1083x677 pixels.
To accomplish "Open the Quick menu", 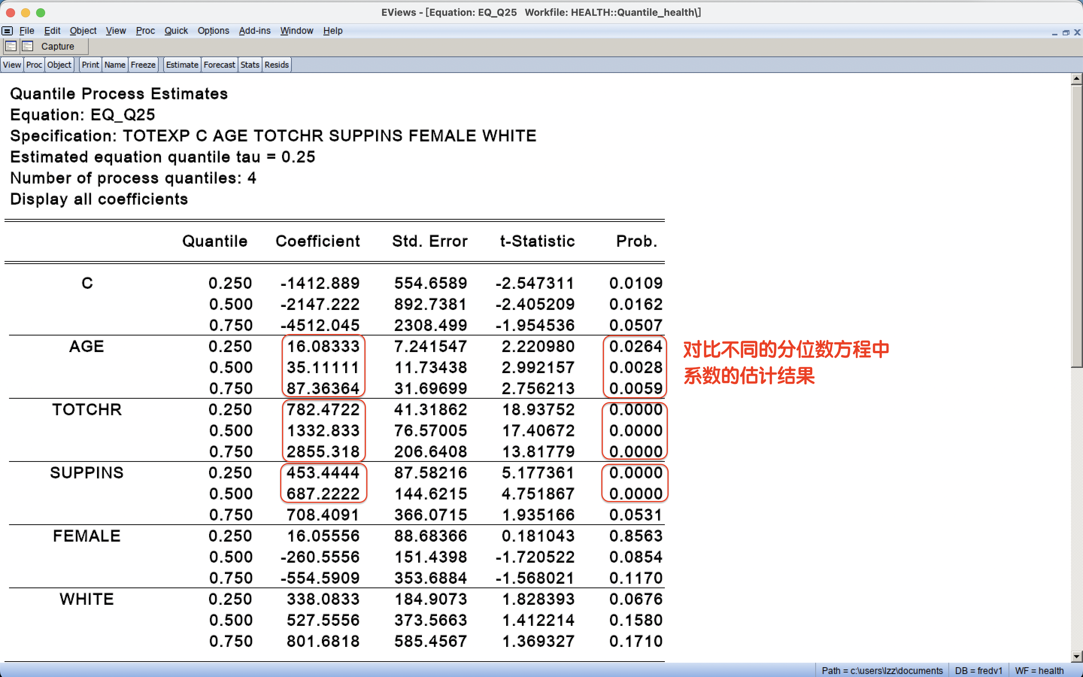I will coord(176,31).
